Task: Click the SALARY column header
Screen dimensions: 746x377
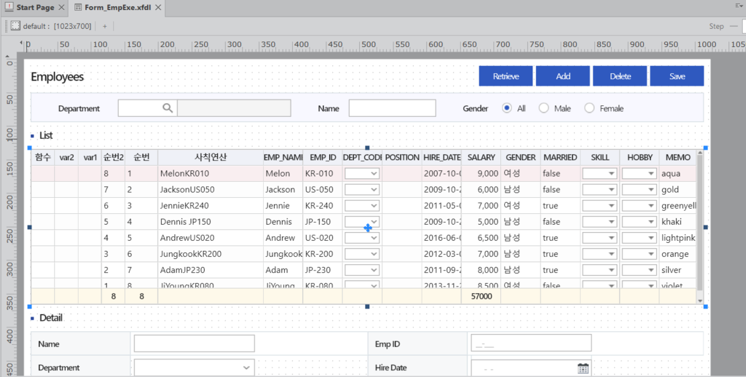Action: click(481, 158)
